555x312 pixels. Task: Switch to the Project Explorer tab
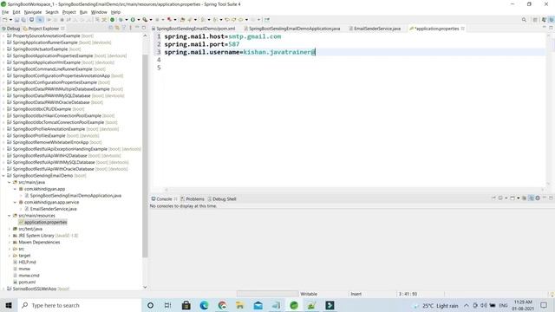coord(43,29)
